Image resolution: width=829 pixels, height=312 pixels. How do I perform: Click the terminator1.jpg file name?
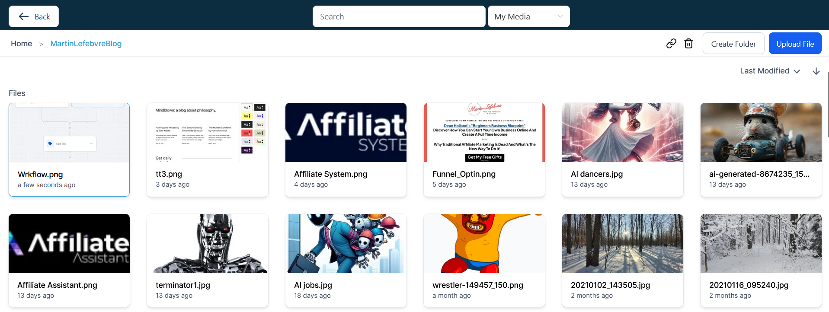coord(183,285)
